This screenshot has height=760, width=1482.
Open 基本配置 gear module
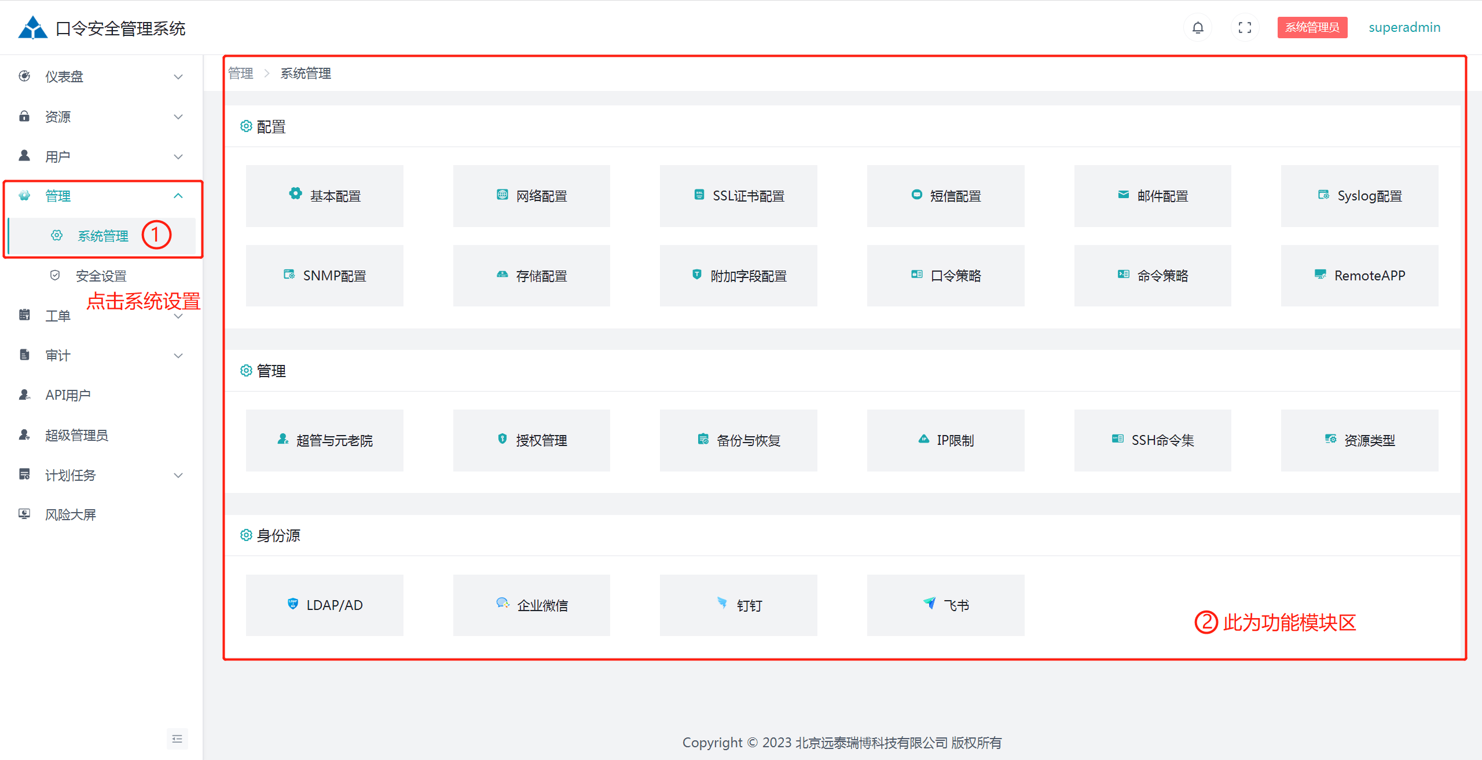click(x=324, y=196)
